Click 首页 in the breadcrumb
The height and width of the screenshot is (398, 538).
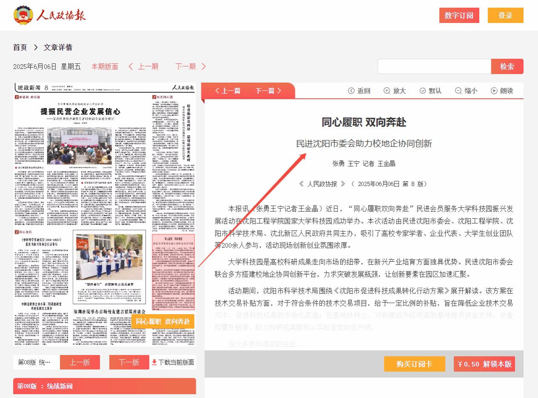20,47
